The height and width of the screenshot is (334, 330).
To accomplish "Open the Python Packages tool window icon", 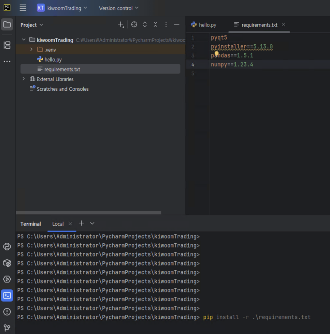I will [7, 263].
